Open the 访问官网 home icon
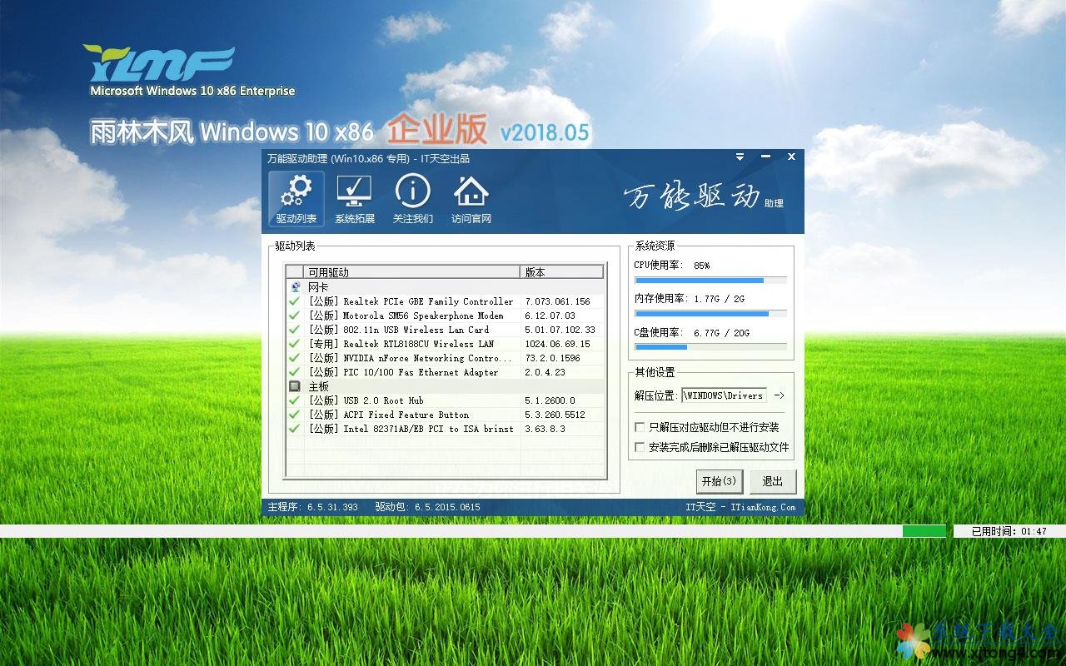This screenshot has height=666, width=1066. point(471,200)
